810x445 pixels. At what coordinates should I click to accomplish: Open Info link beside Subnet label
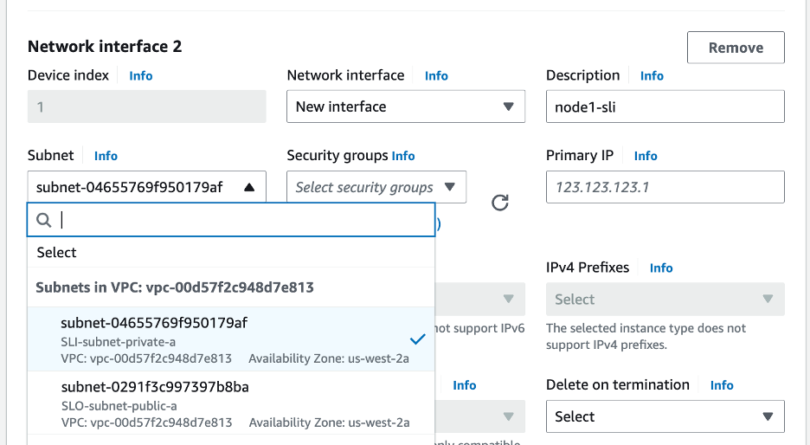(106, 156)
